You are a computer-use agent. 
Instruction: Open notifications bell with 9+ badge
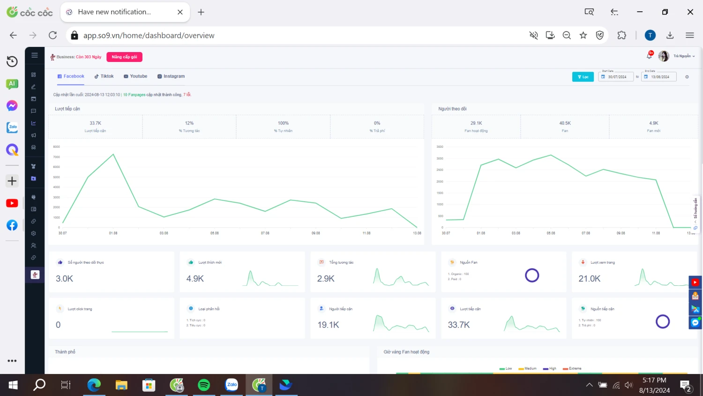pos(649,55)
